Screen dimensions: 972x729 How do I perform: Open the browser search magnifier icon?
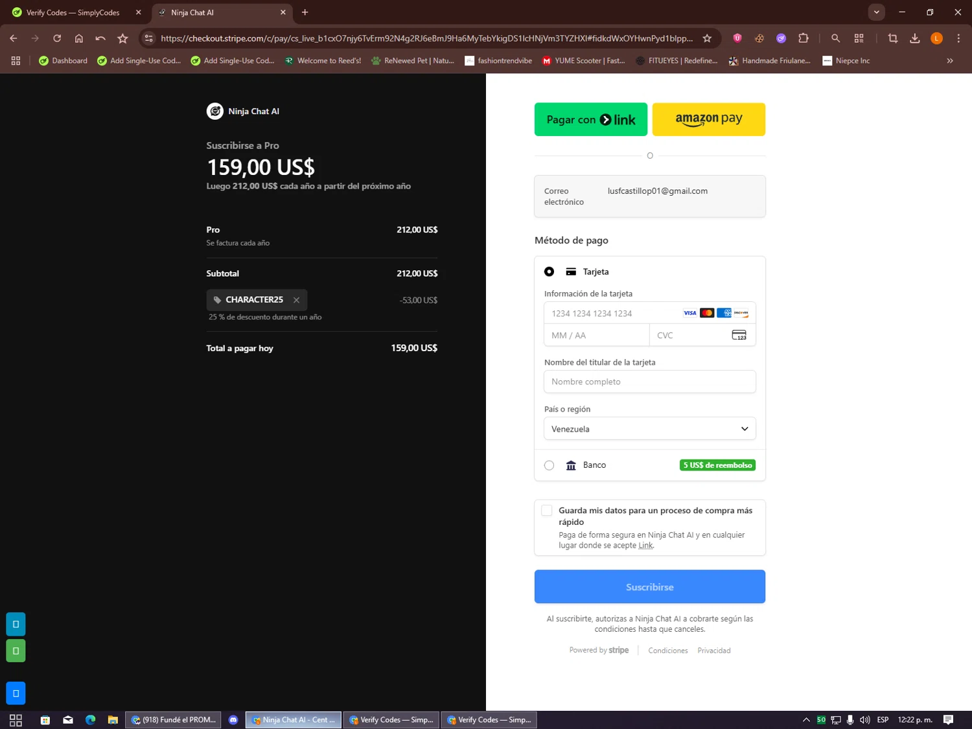[835, 38]
